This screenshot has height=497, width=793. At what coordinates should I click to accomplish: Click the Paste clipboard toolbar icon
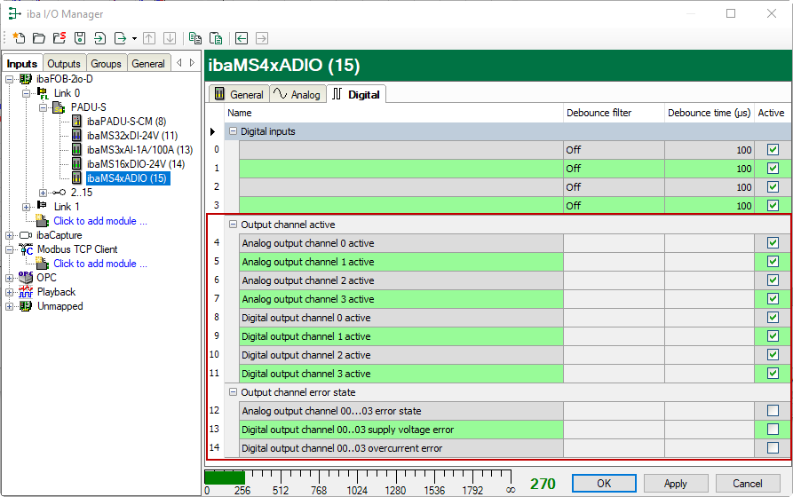pos(215,38)
